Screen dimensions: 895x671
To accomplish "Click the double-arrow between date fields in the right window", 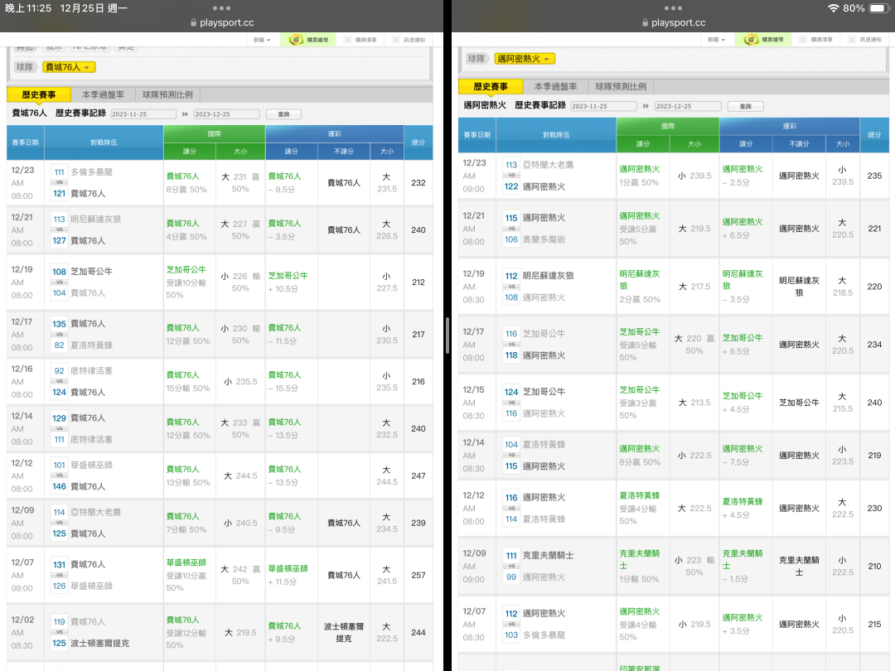I will (646, 106).
